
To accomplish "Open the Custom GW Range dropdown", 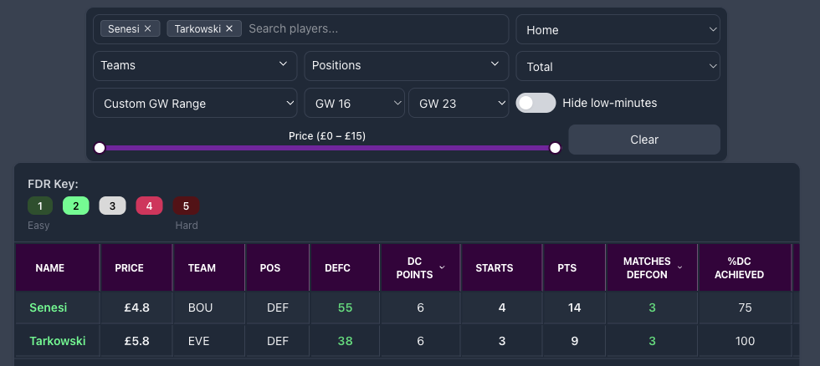I will (x=195, y=104).
